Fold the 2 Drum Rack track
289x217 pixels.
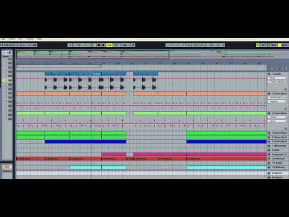tap(269, 93)
